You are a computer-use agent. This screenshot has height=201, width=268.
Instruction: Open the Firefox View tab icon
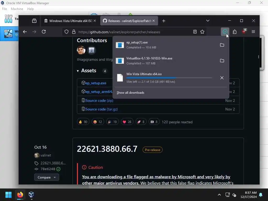[x=34, y=21]
